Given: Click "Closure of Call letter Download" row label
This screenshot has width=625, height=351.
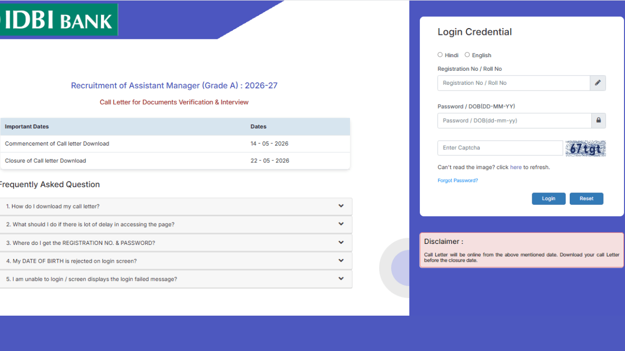Looking at the screenshot, I should coord(45,161).
